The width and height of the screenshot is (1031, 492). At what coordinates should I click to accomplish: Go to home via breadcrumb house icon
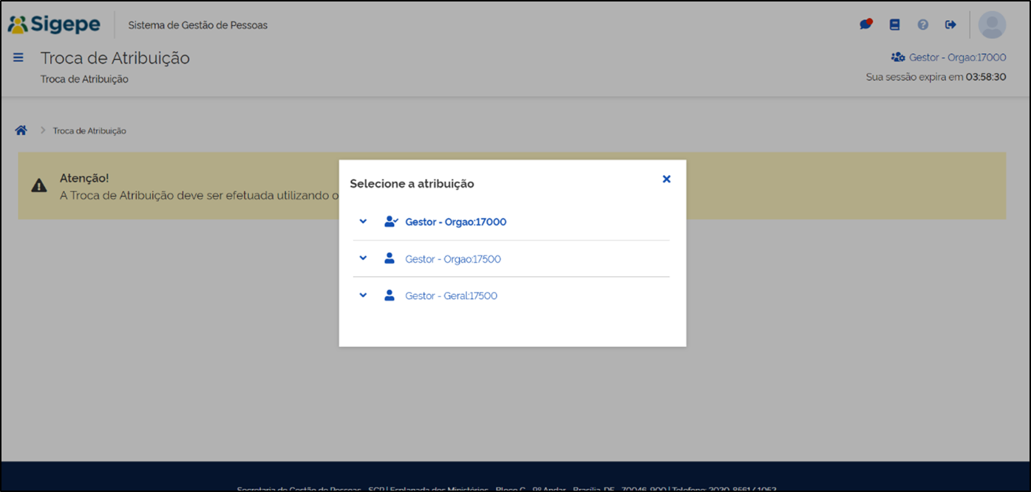[21, 131]
